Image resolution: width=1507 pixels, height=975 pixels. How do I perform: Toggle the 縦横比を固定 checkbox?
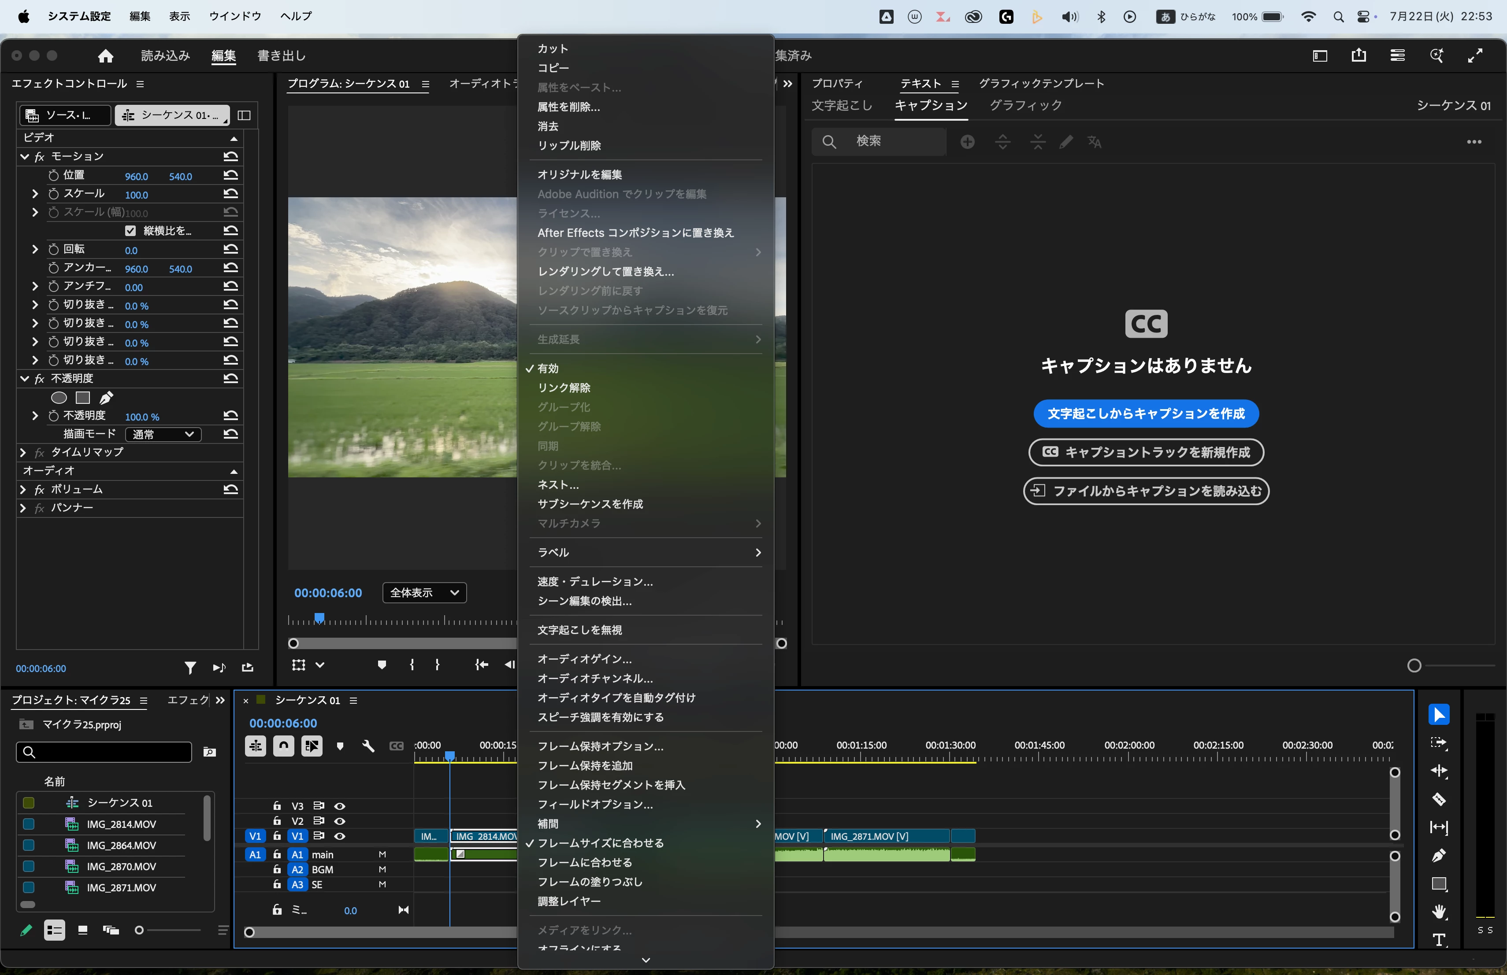tap(130, 231)
